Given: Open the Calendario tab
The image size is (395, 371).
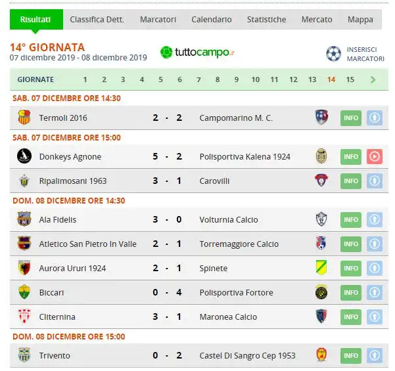Looking at the screenshot, I should tap(212, 20).
